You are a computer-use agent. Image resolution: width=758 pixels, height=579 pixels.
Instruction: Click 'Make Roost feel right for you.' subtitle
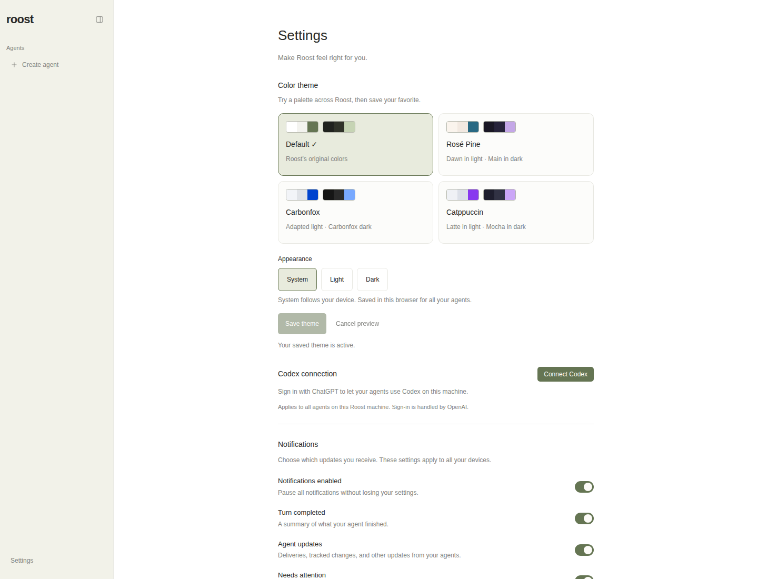(x=323, y=58)
